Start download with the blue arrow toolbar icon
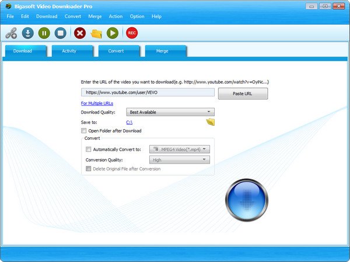Viewport: 350px width, 262px height. (28, 33)
